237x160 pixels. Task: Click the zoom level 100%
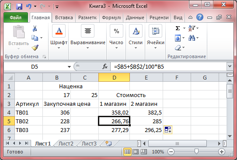pyautogui.click(x=158, y=152)
